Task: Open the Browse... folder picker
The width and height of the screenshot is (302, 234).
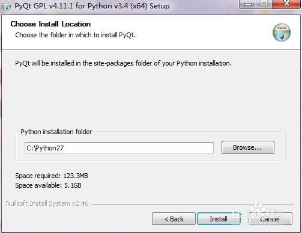Action: click(248, 147)
